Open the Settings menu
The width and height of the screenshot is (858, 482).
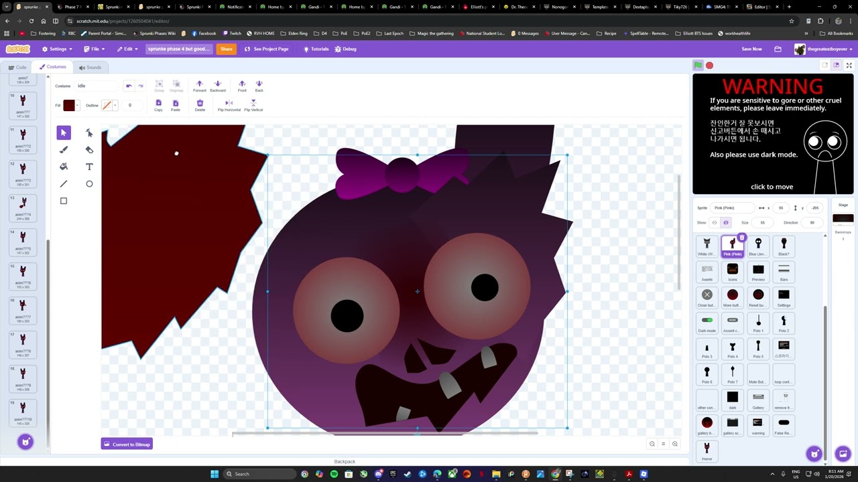(x=57, y=49)
